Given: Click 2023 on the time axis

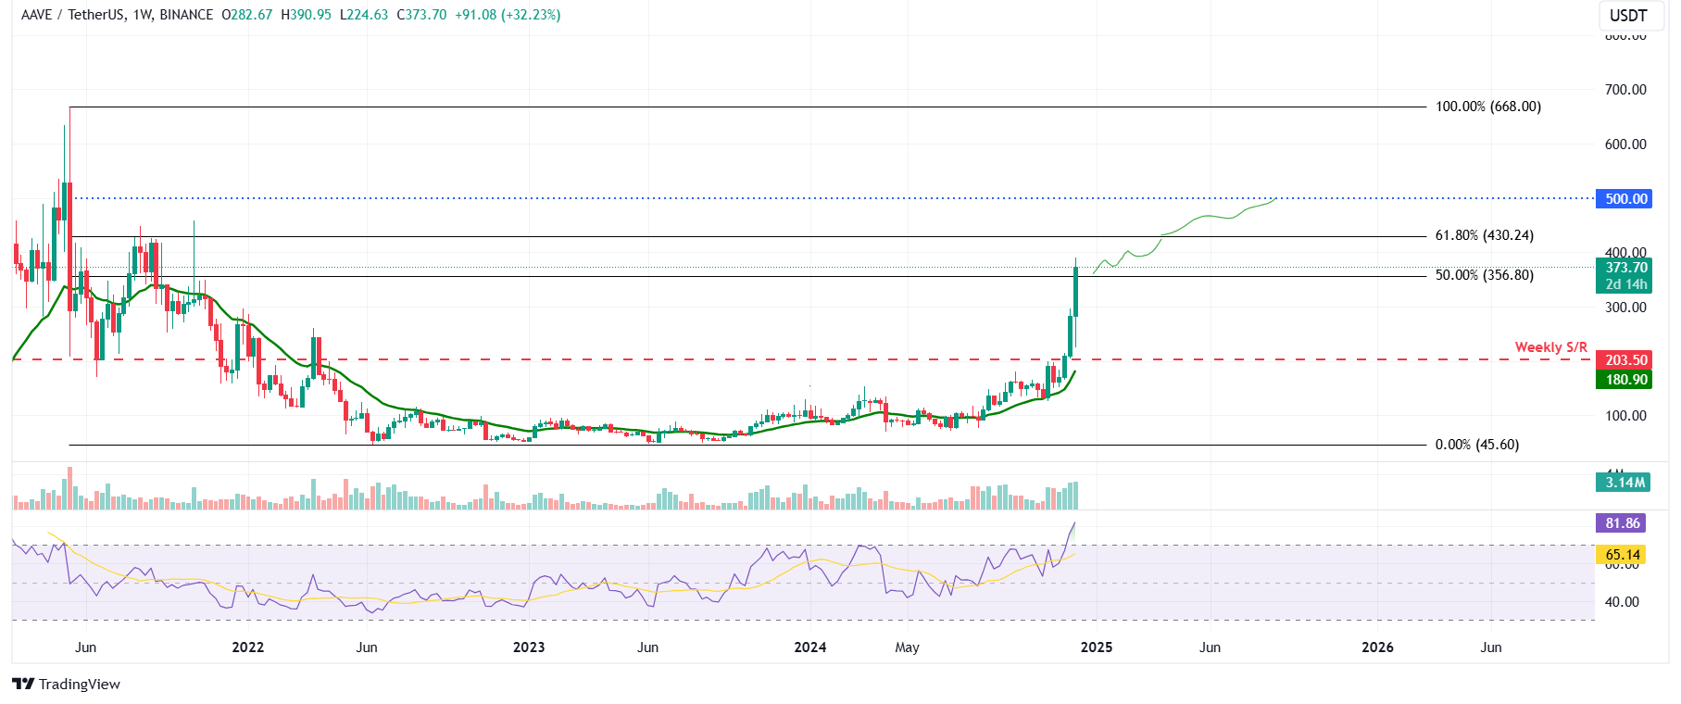Looking at the screenshot, I should coord(529,647).
